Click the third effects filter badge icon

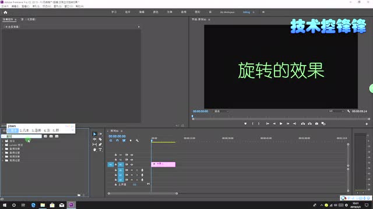coord(57,136)
